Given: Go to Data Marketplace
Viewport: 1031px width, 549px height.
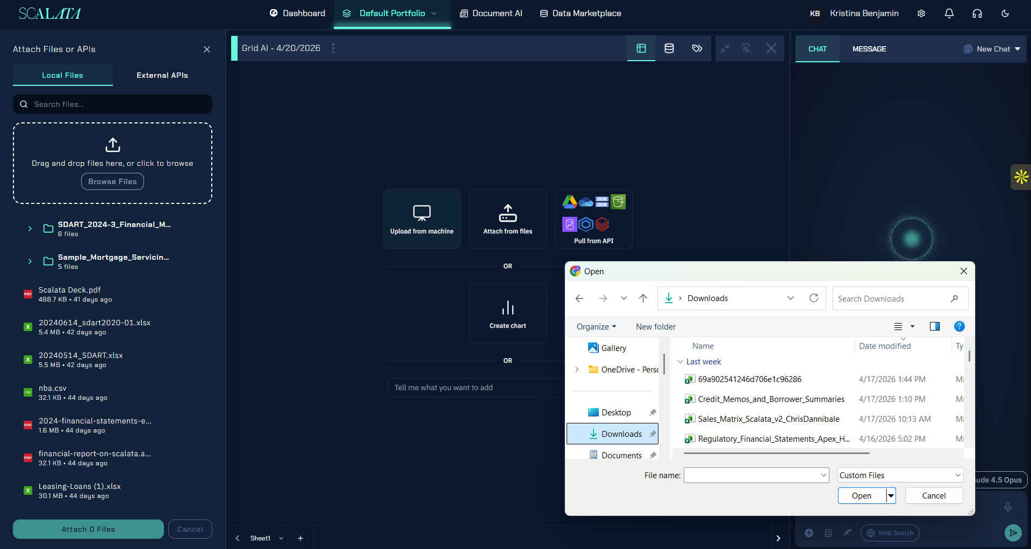Looking at the screenshot, I should [581, 13].
